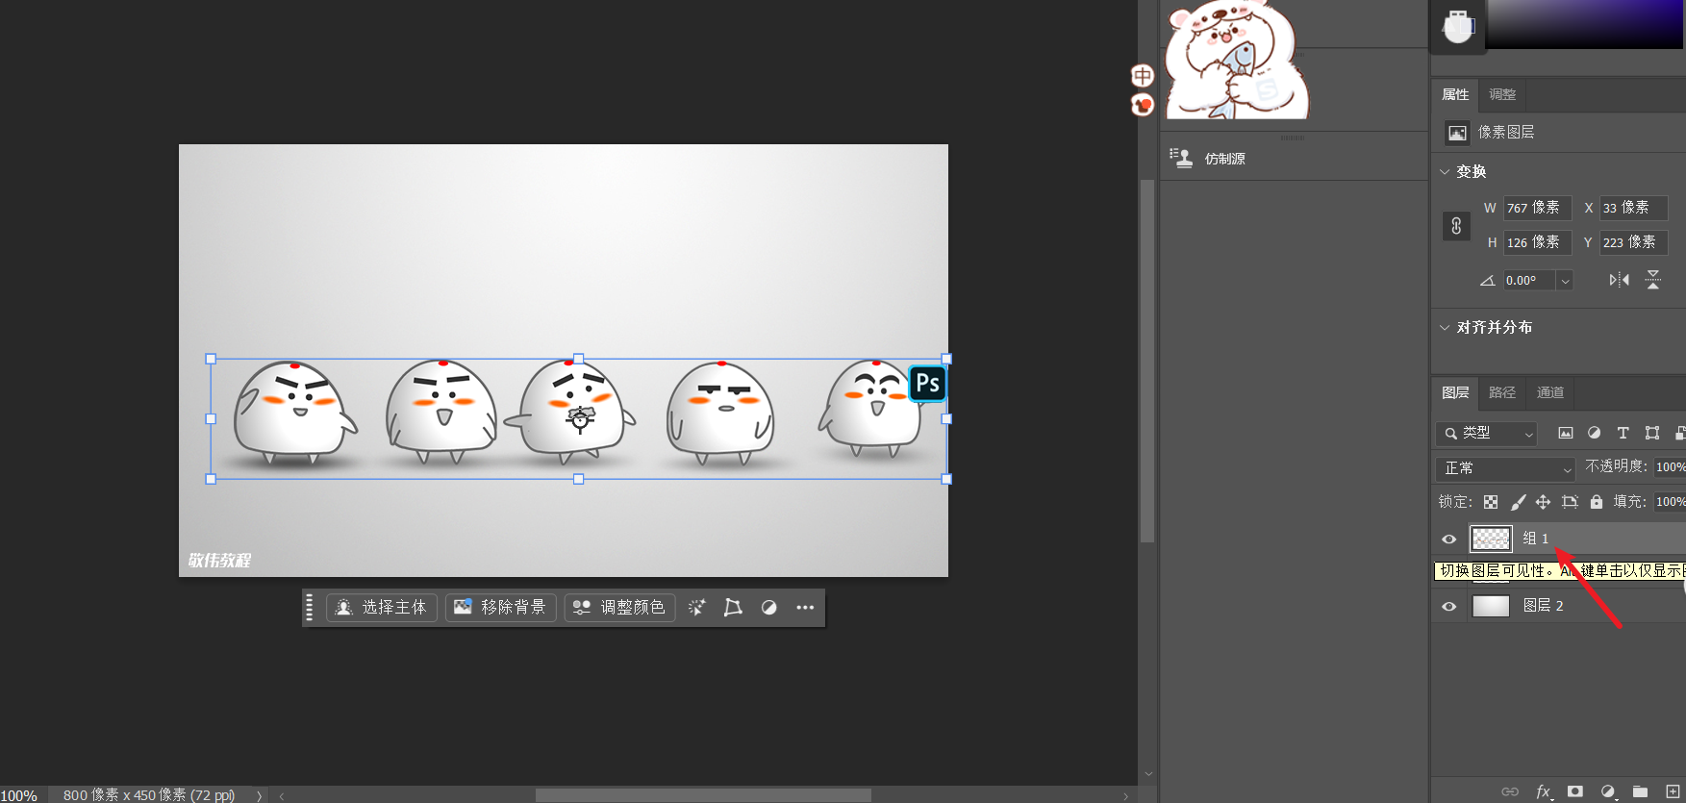This screenshot has height=803, width=1686.
Task: Switch to the 属性 tab
Action: pos(1455,94)
